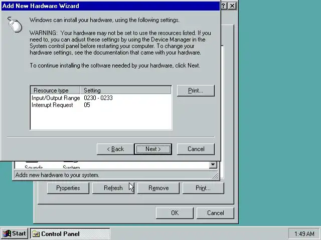Click the Windows logo on Start button
Viewport: 321px width, 240px height.
coord(7,233)
